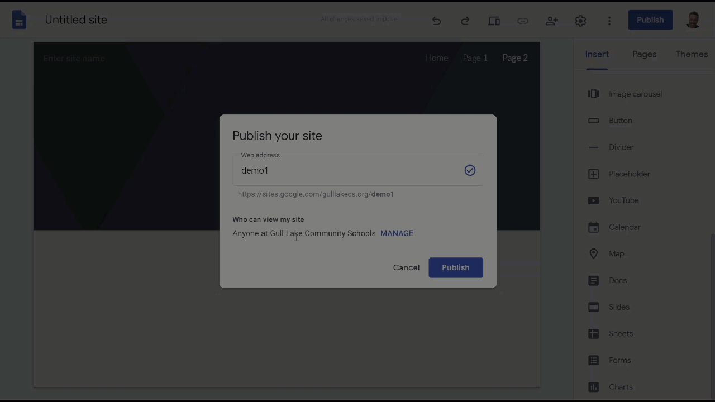715x402 pixels.
Task: Click the MANAGE viewers link
Action: pyautogui.click(x=397, y=233)
